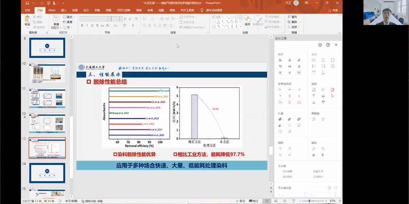Switch to the iSlide ribbon tab
Viewport: 409px width, 204px height.
pos(52,10)
